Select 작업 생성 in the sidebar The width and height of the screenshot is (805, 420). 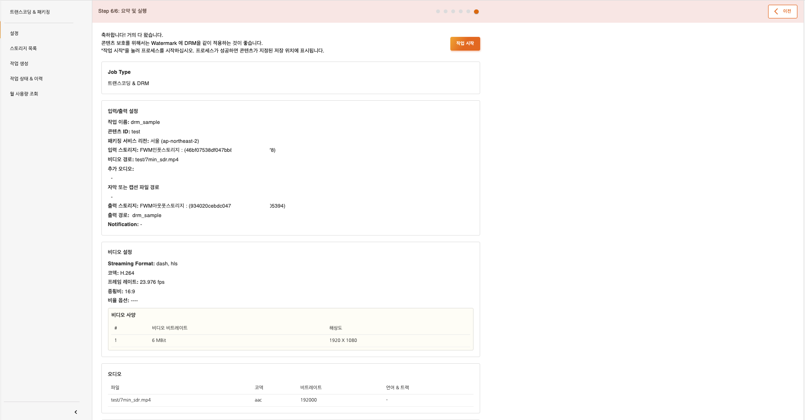19,64
